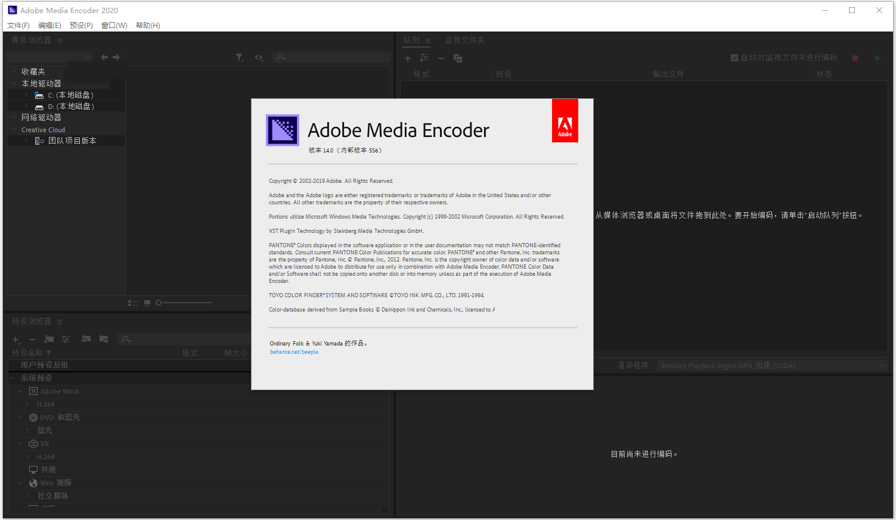Click the duplicate icon in the Queue panel
The height and width of the screenshot is (520, 896).
[457, 58]
